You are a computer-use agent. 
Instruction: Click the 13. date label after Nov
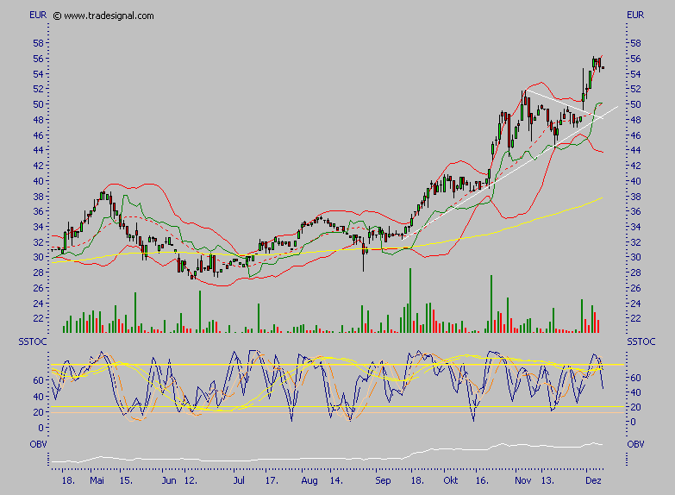pyautogui.click(x=547, y=480)
